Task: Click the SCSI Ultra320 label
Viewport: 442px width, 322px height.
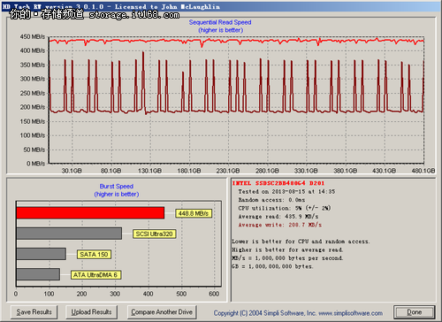Action: pyautogui.click(x=154, y=234)
